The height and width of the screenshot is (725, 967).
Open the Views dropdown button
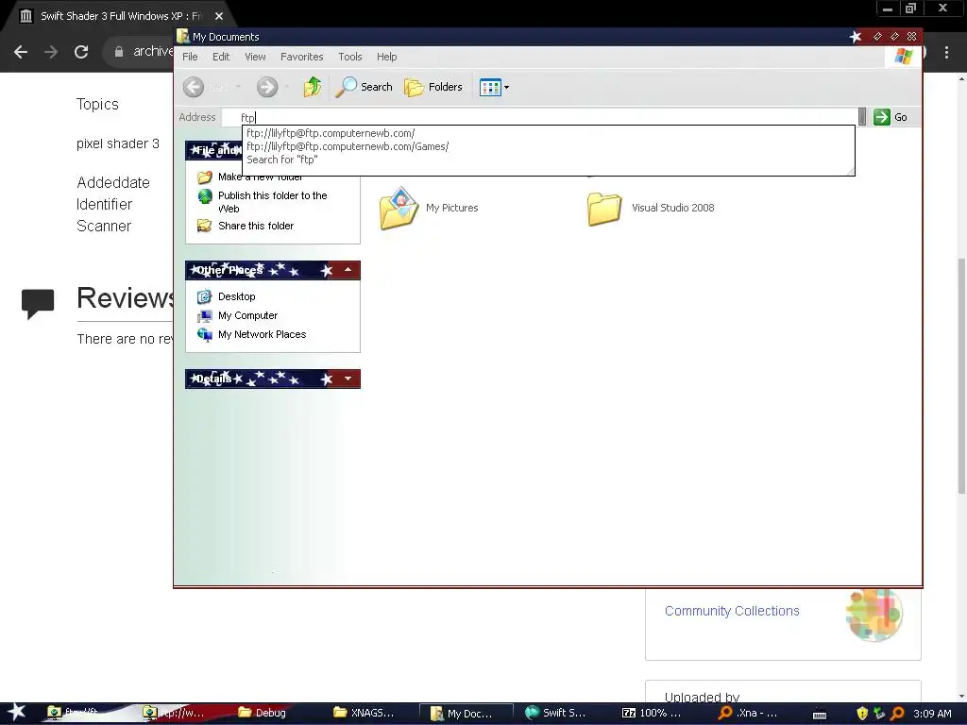tap(495, 87)
